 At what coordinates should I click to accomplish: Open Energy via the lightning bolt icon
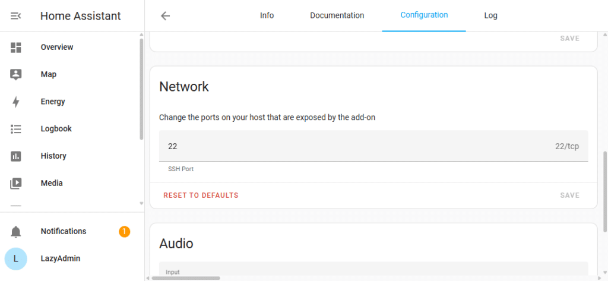click(16, 102)
